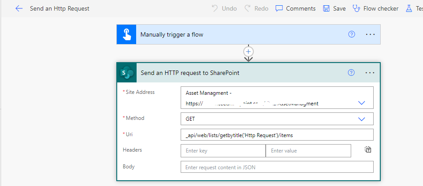
Task: Open help for Manually trigger a flow
Action: pos(352,34)
